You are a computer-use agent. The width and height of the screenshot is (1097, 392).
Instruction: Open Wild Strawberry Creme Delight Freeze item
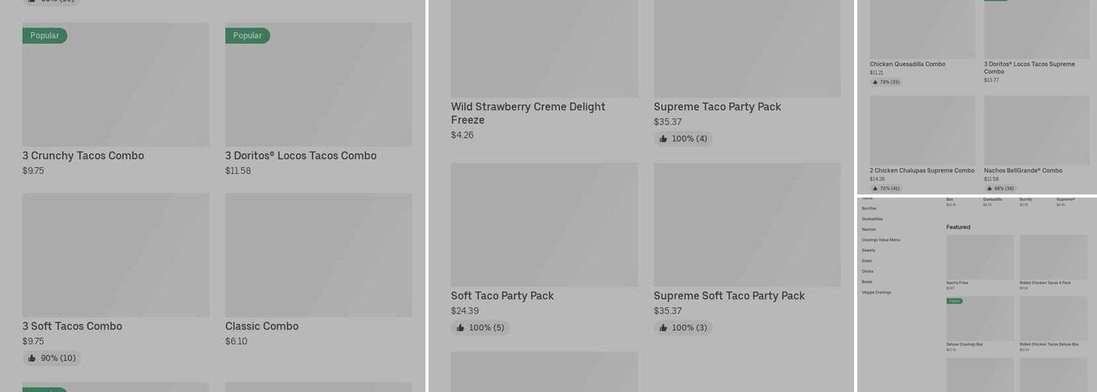pos(528,113)
